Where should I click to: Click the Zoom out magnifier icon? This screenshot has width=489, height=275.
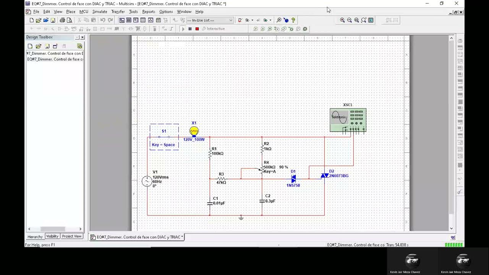tap(349, 20)
